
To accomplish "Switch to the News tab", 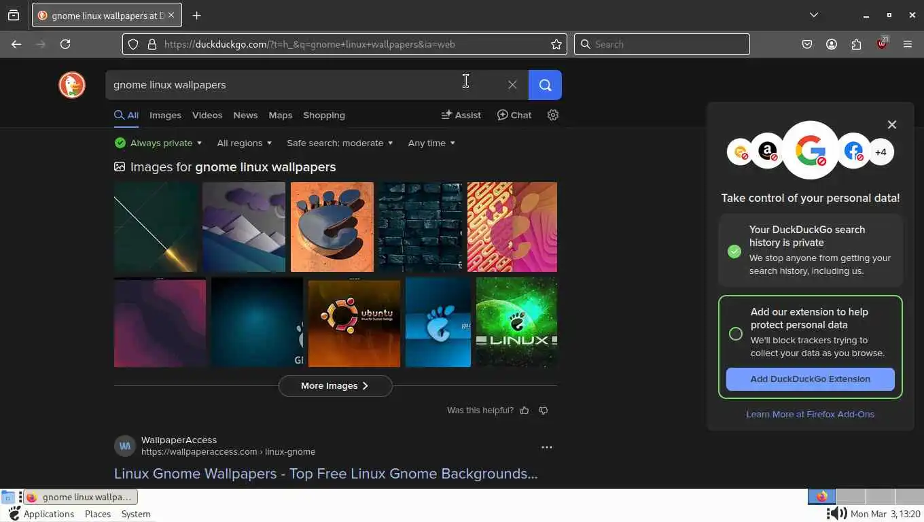I will pos(245,115).
